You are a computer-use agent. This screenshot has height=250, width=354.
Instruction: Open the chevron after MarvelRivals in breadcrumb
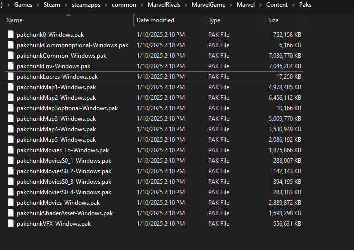point(186,5)
